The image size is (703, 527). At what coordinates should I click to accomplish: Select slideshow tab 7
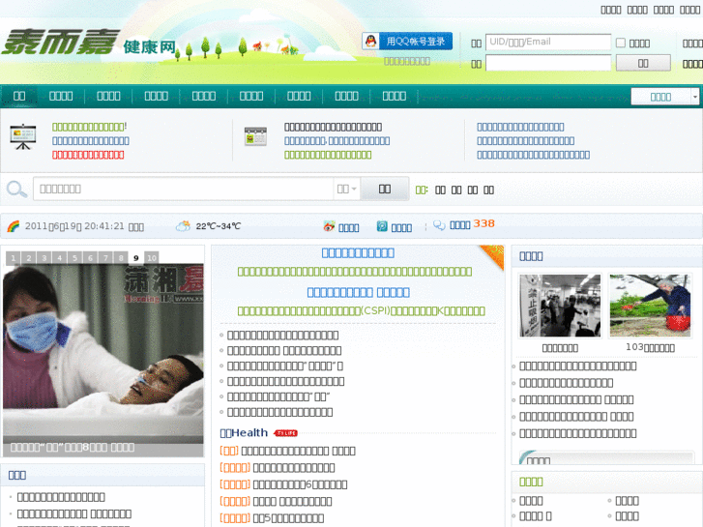[105, 258]
